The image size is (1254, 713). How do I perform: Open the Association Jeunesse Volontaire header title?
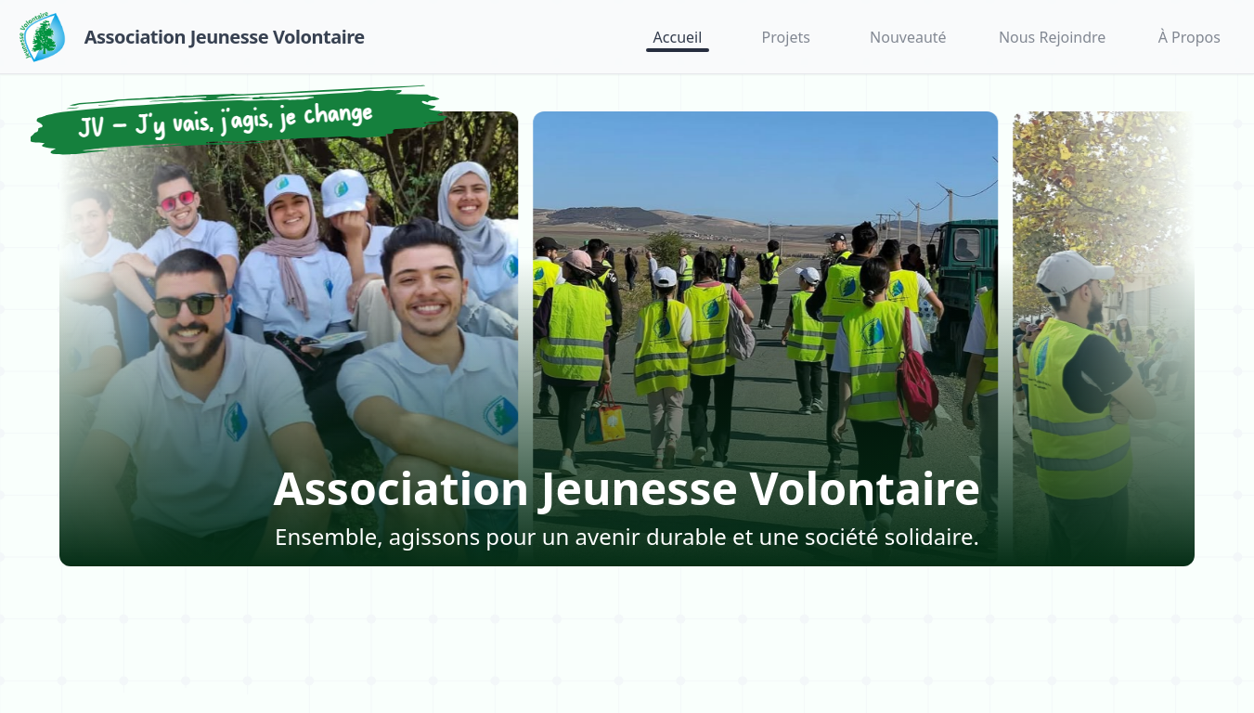point(225,37)
